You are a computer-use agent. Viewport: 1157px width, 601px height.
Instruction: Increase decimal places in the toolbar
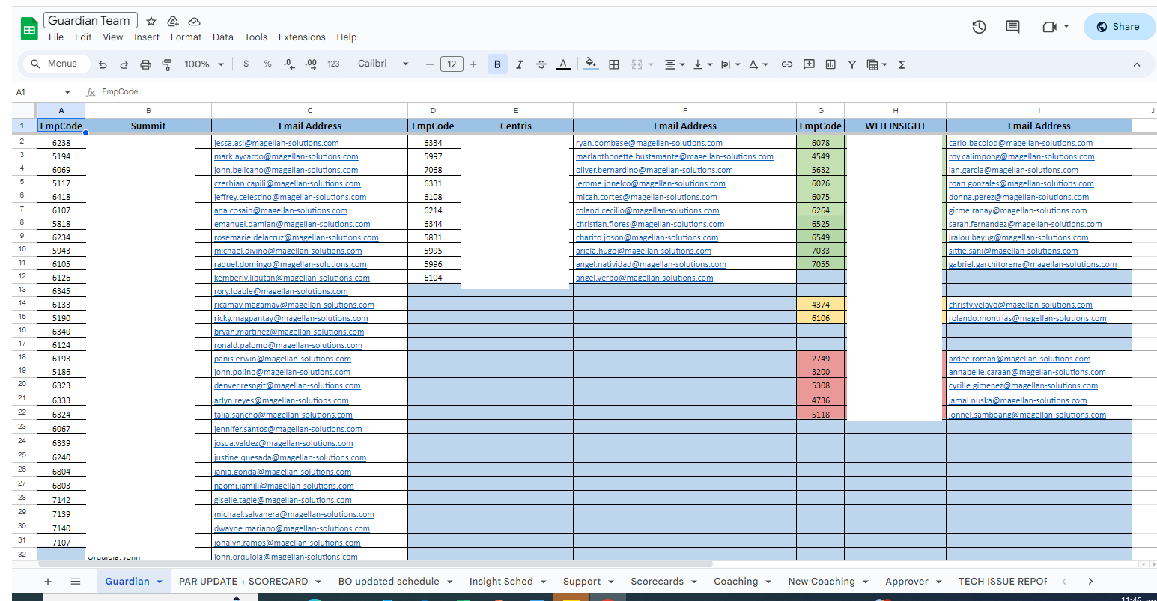pos(312,64)
